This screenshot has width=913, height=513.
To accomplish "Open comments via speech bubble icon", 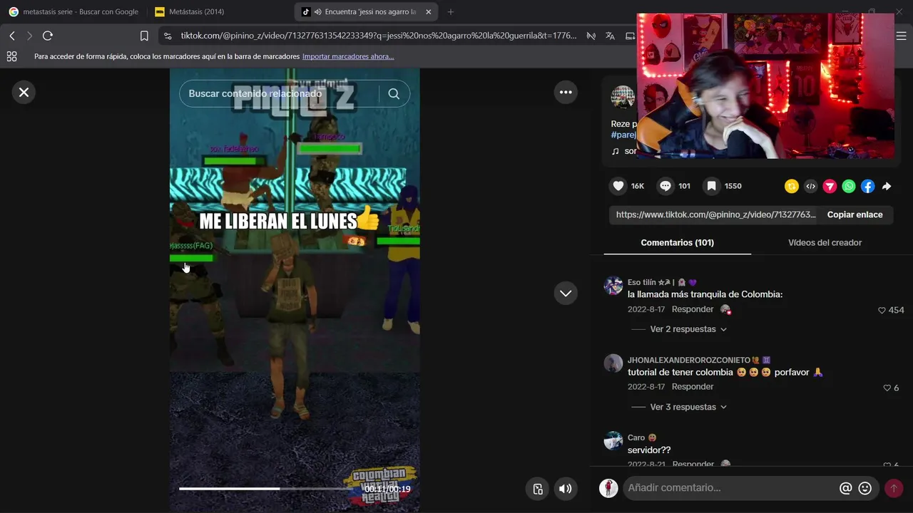I will click(665, 186).
